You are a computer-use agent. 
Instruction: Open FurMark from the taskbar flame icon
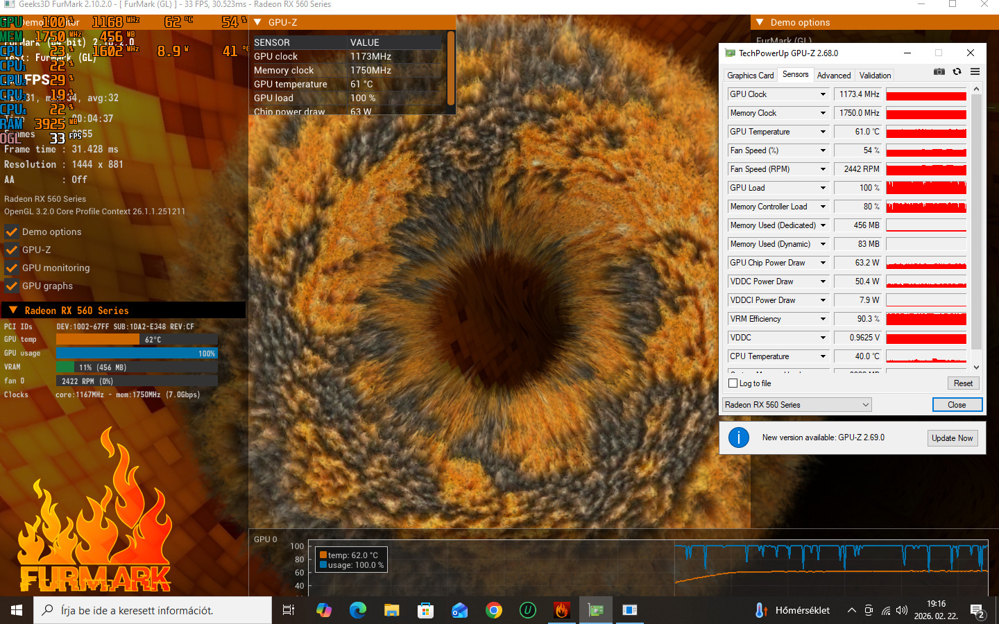(x=562, y=610)
